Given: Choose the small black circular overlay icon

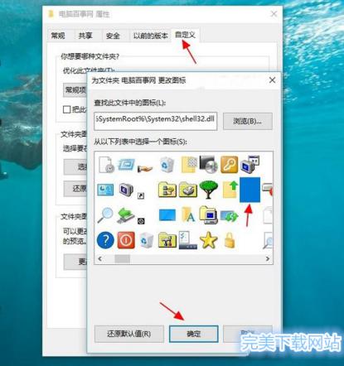Looking at the screenshot, I should (x=141, y=221).
